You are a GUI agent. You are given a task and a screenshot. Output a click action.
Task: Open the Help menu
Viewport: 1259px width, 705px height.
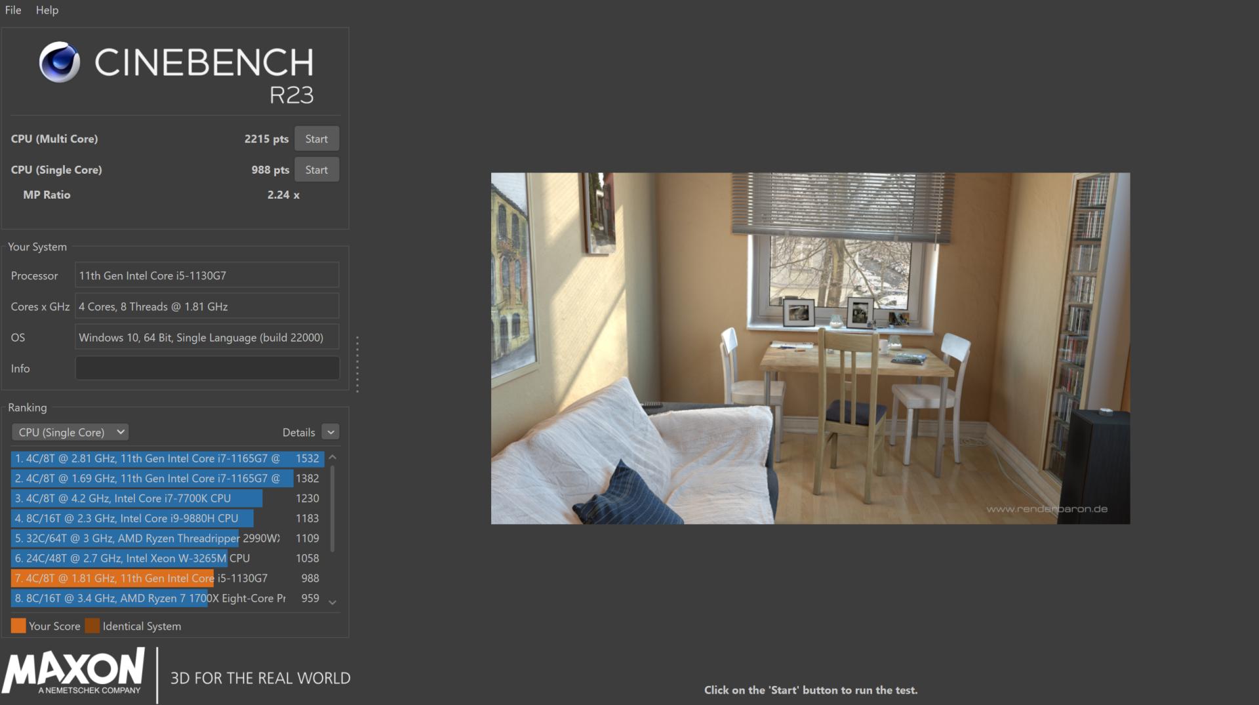47,10
